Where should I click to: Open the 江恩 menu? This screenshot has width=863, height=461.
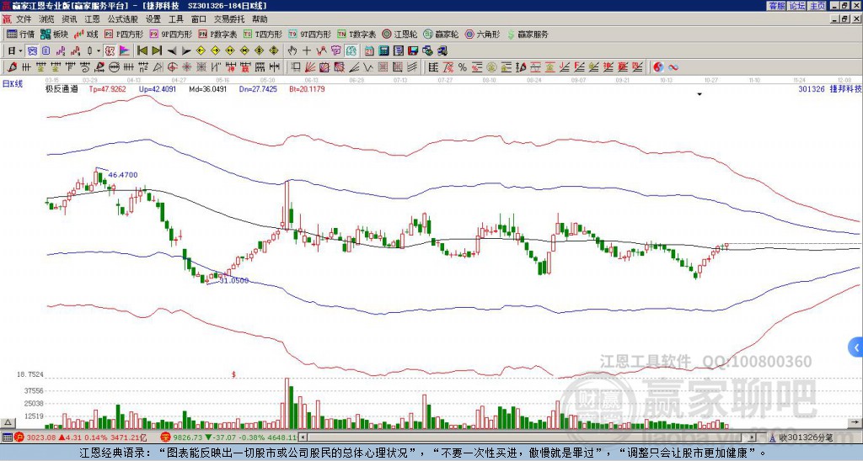click(93, 19)
